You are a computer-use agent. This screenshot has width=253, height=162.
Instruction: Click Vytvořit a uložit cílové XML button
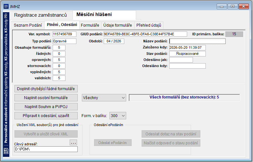click(46, 134)
